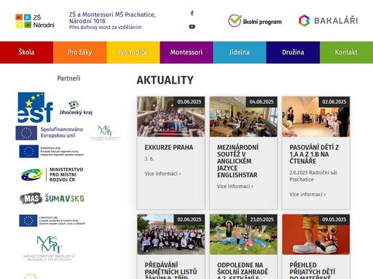Viewport: 373px width, 279px height.
Task: Open the Jídelna menu section
Action: (x=240, y=52)
